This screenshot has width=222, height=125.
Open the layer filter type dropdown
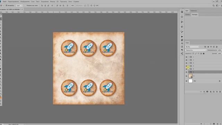pyautogui.click(x=192, y=47)
